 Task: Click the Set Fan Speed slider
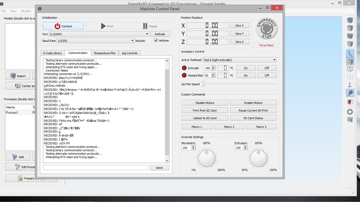pyautogui.click(x=240, y=84)
